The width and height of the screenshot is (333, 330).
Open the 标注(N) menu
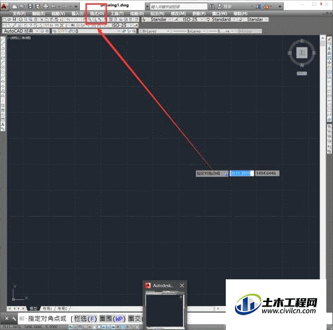pos(157,14)
